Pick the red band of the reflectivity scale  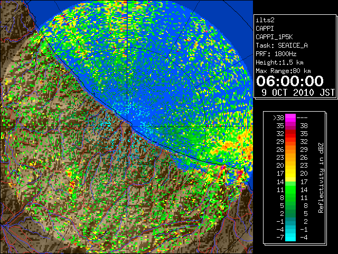tap(290, 134)
